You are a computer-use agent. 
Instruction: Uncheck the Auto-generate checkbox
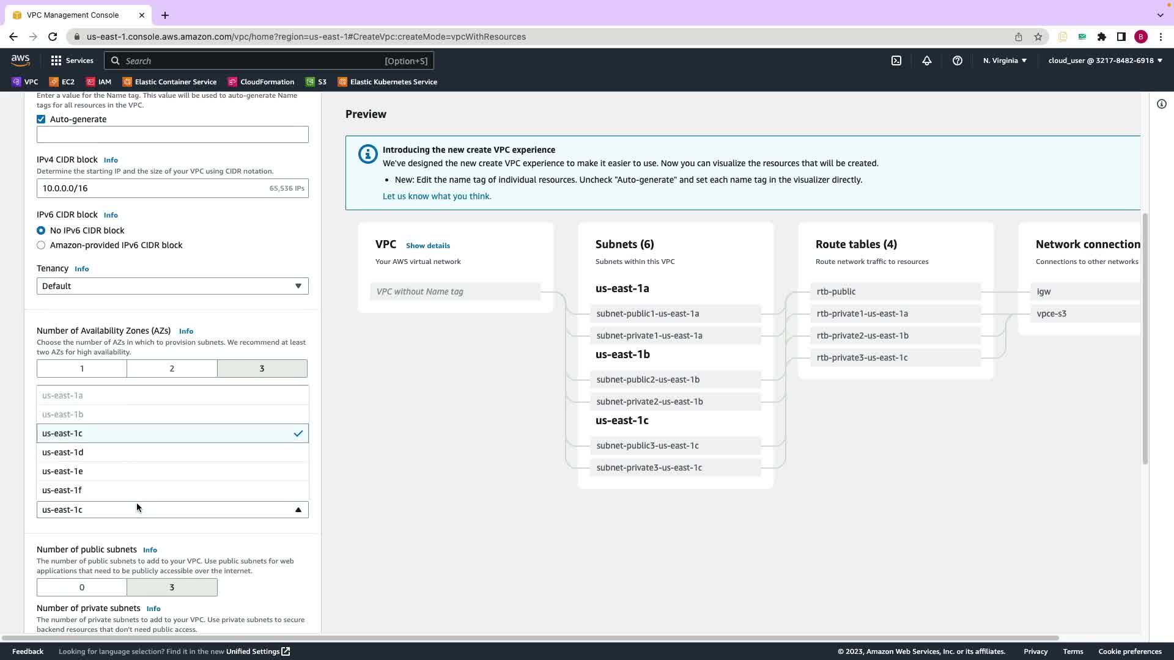click(x=41, y=119)
